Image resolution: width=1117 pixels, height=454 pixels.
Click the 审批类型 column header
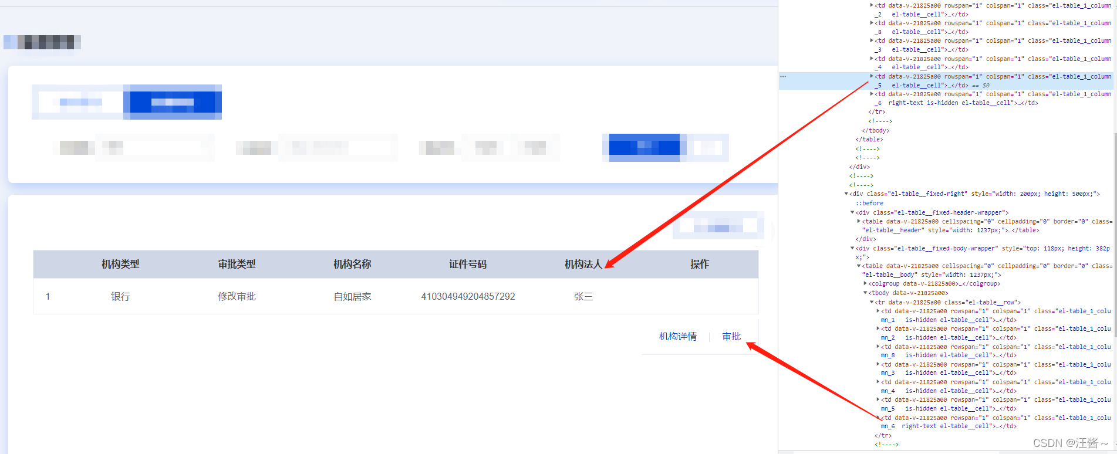[x=237, y=264]
